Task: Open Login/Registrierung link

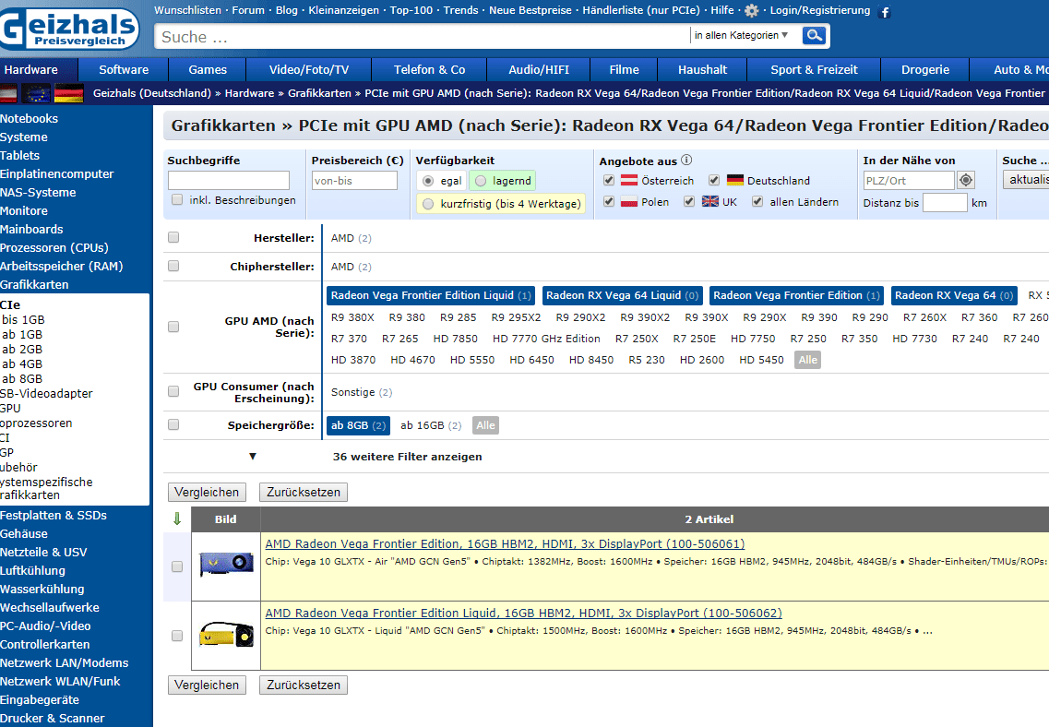Action: click(x=820, y=10)
